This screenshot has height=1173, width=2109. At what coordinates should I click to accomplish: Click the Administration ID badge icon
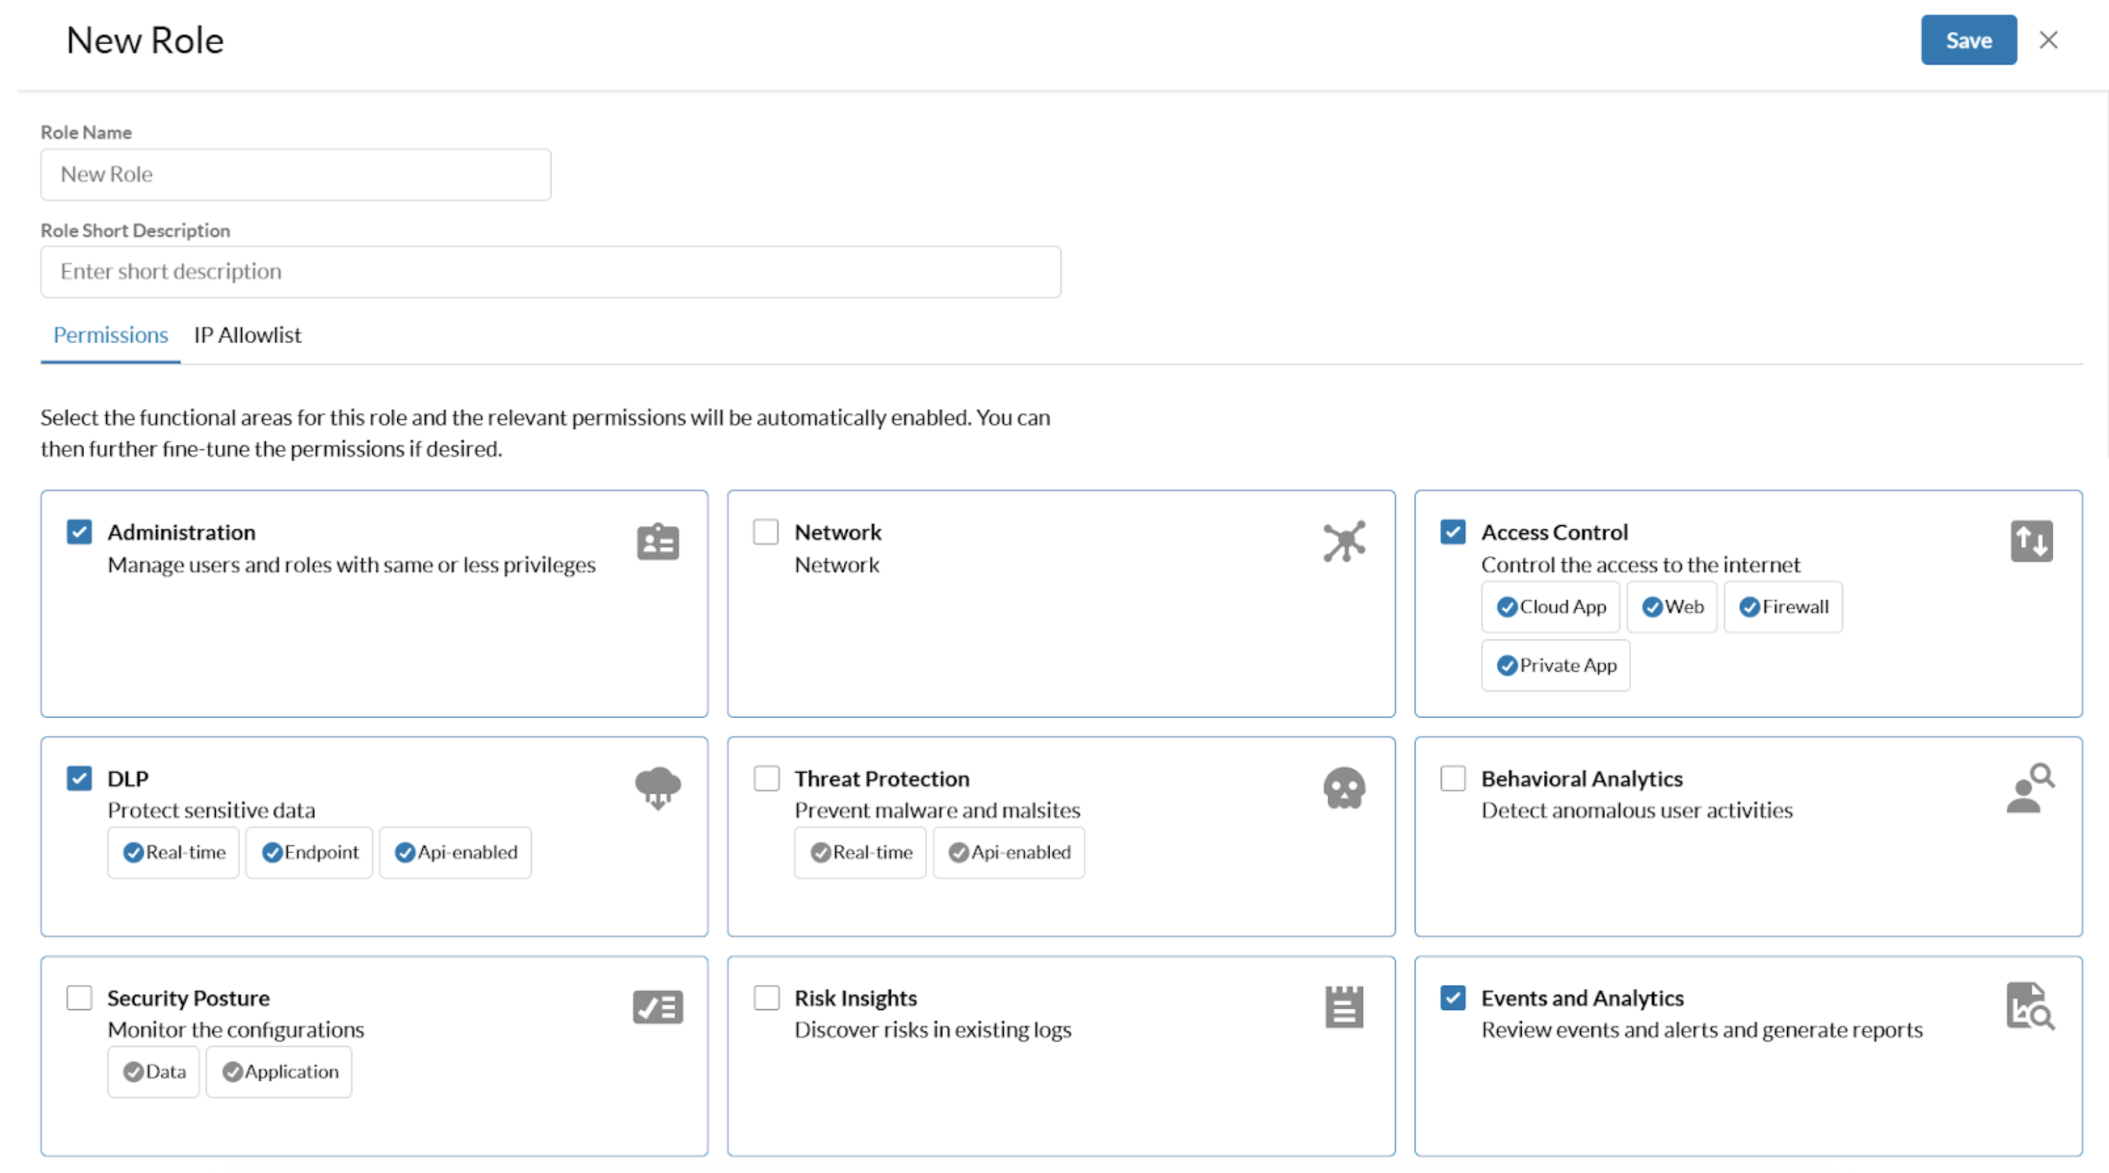(657, 542)
